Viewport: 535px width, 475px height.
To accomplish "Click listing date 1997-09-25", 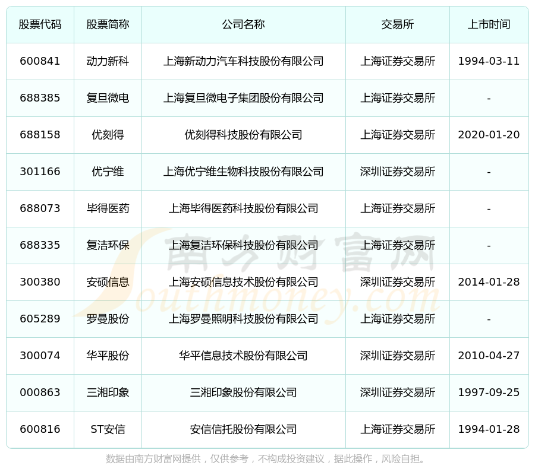I will coord(489,392).
